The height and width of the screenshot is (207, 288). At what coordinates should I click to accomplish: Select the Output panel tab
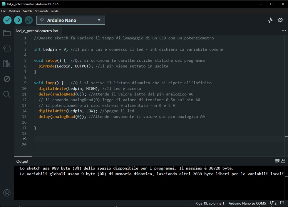(x=22, y=161)
